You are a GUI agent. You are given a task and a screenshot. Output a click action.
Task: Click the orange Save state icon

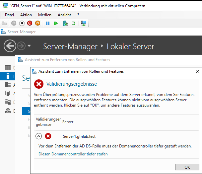point(37,23)
